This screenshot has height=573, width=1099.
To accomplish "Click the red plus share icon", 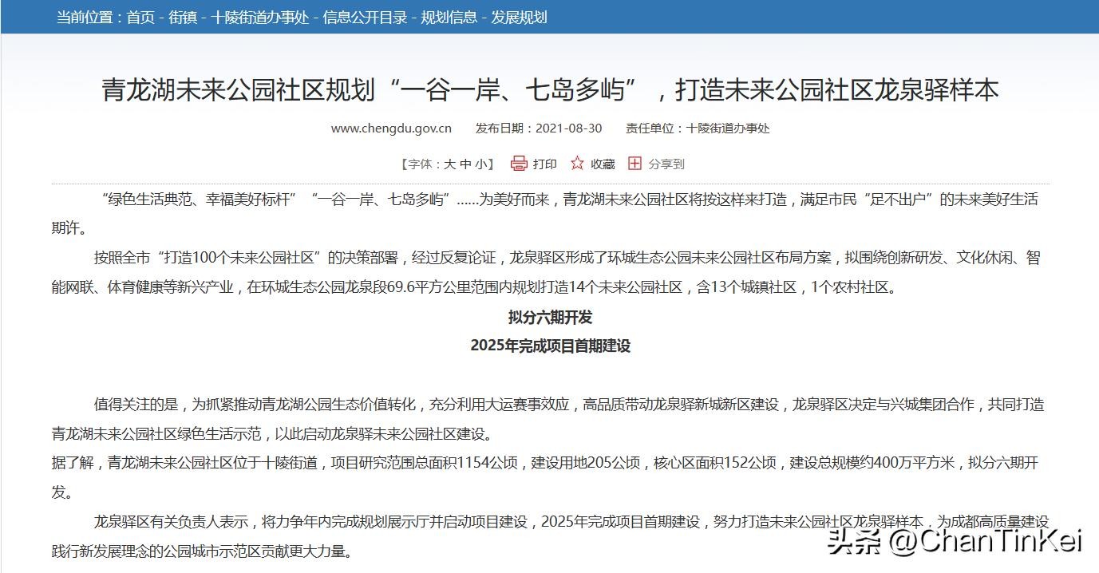I will coord(634,164).
